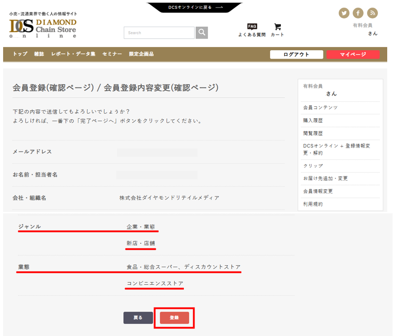Open 会員情報変更 in the sidebar
393x336 pixels.
pyautogui.click(x=318, y=192)
